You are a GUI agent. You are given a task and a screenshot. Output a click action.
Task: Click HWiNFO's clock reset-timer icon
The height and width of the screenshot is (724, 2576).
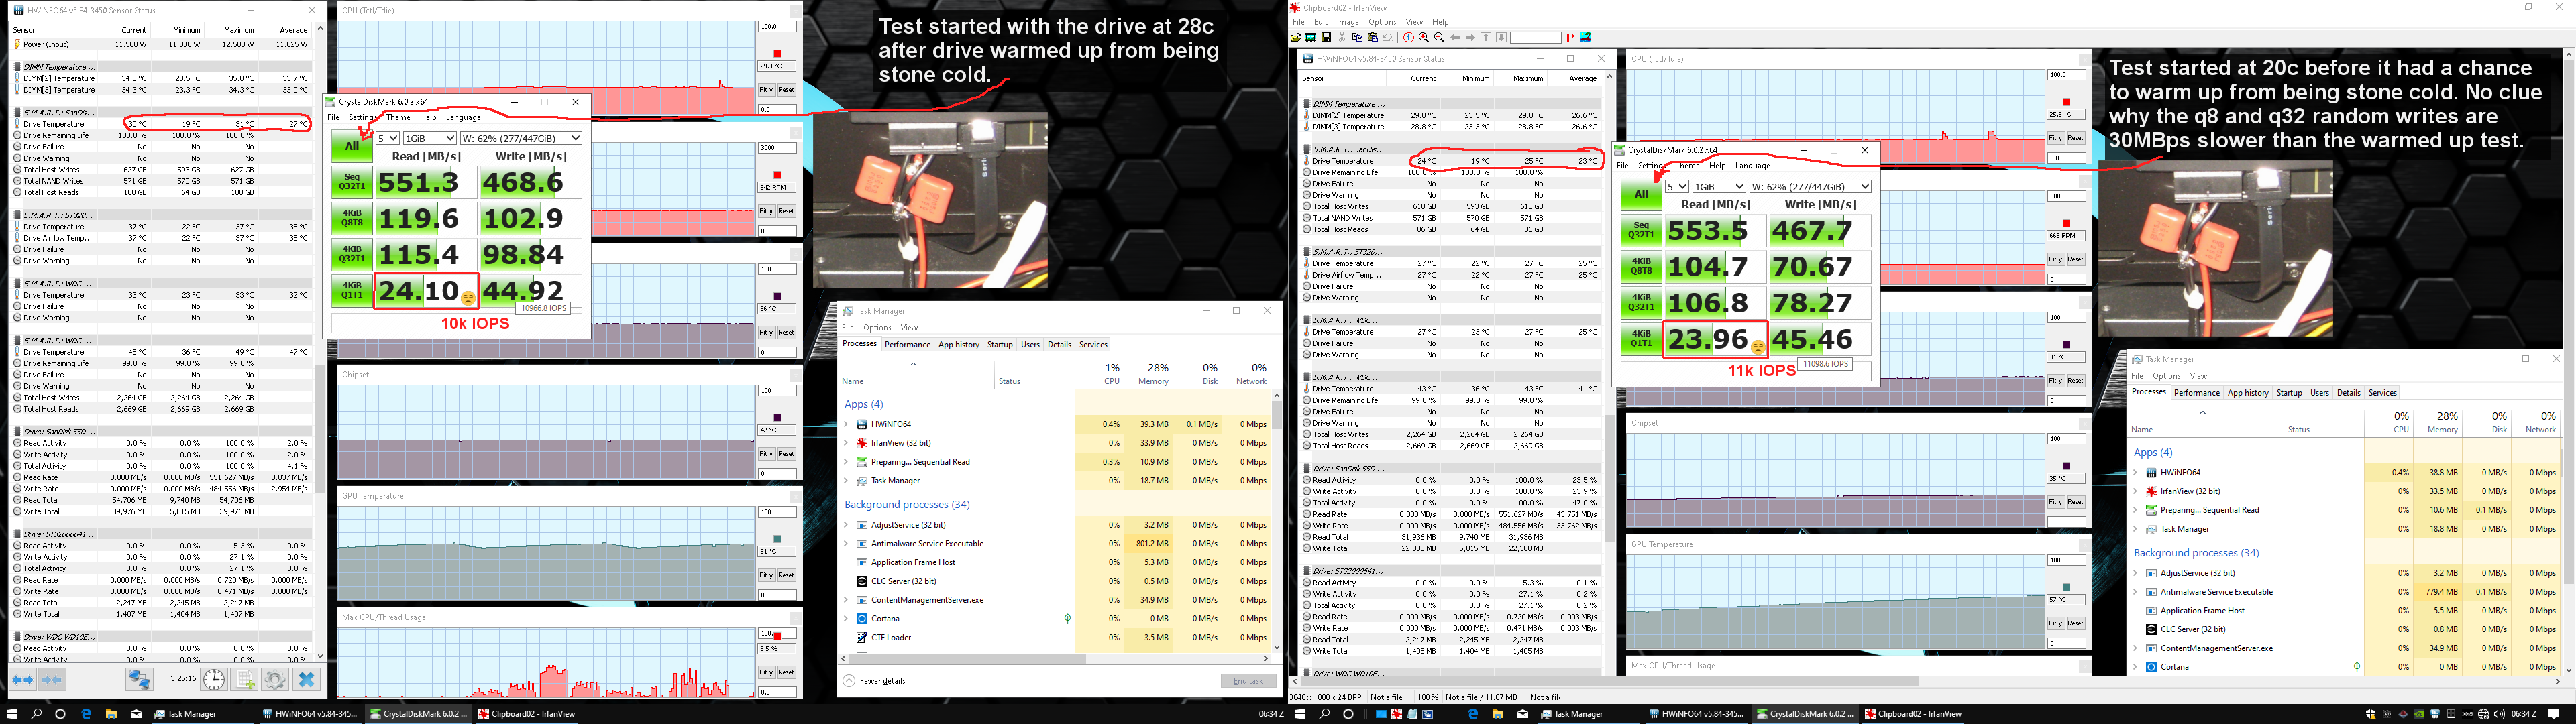point(214,680)
